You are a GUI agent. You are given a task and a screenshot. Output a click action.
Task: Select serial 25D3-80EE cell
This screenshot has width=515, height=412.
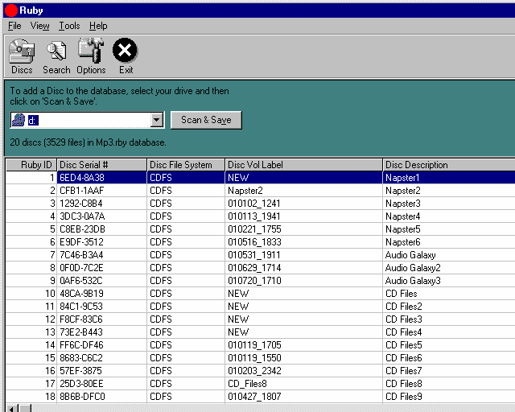pyautogui.click(x=102, y=384)
